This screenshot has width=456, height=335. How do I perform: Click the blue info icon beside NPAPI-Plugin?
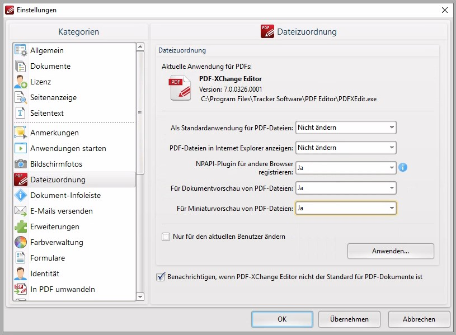403,167
